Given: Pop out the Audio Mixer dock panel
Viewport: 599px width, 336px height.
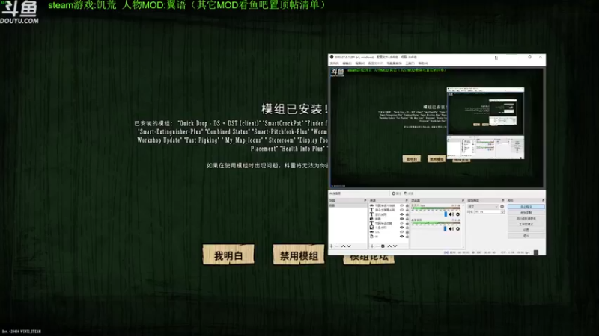Looking at the screenshot, I should [x=463, y=200].
